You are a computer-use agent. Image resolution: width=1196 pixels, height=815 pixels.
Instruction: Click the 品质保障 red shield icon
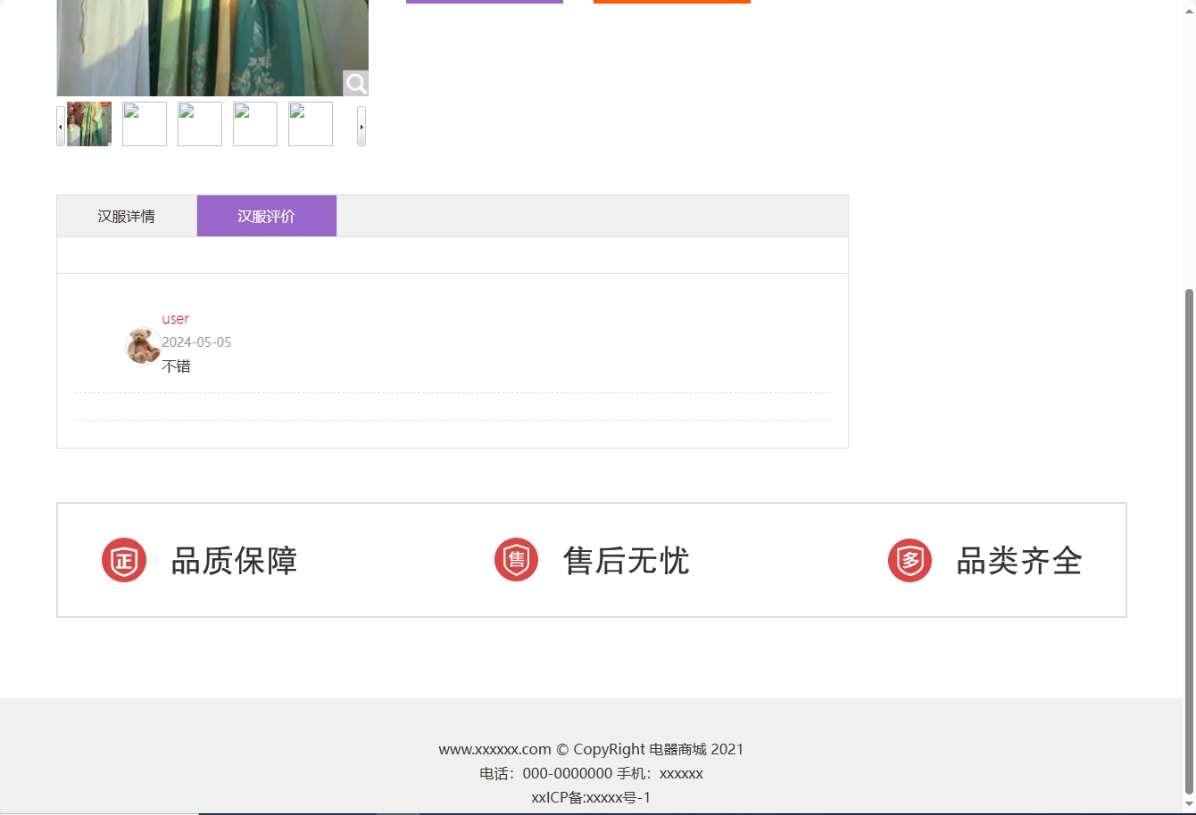pyautogui.click(x=123, y=560)
